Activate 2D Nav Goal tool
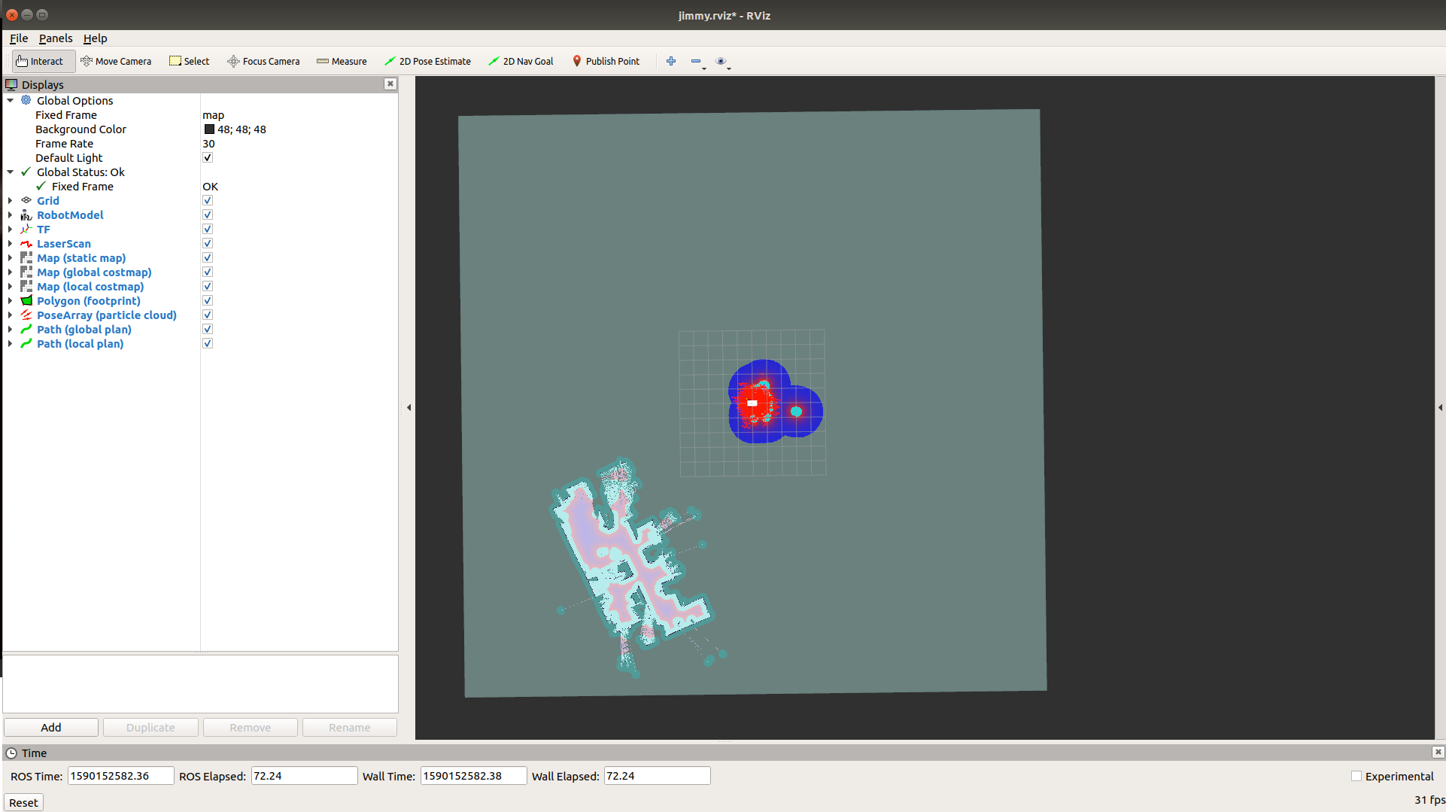 coord(521,61)
